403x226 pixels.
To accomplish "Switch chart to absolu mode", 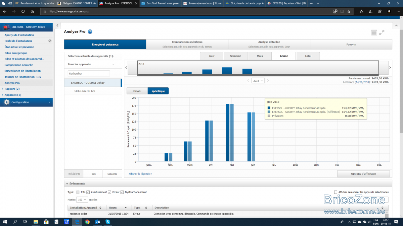I will tap(137, 91).
